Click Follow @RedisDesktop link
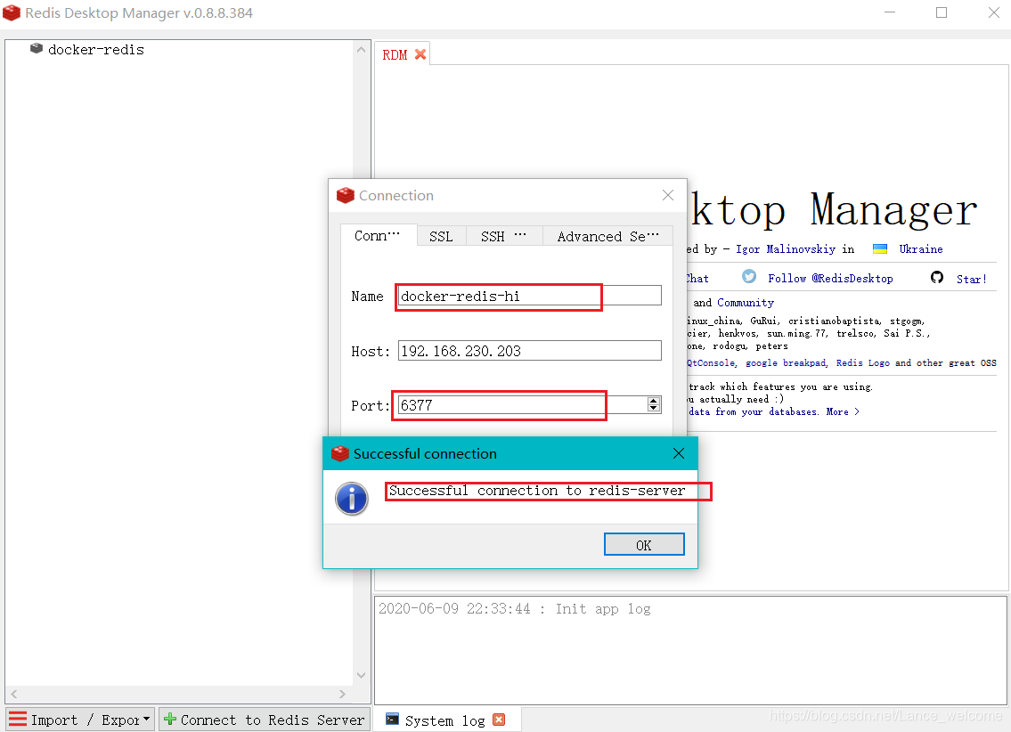The height and width of the screenshot is (732, 1011). pos(830,279)
